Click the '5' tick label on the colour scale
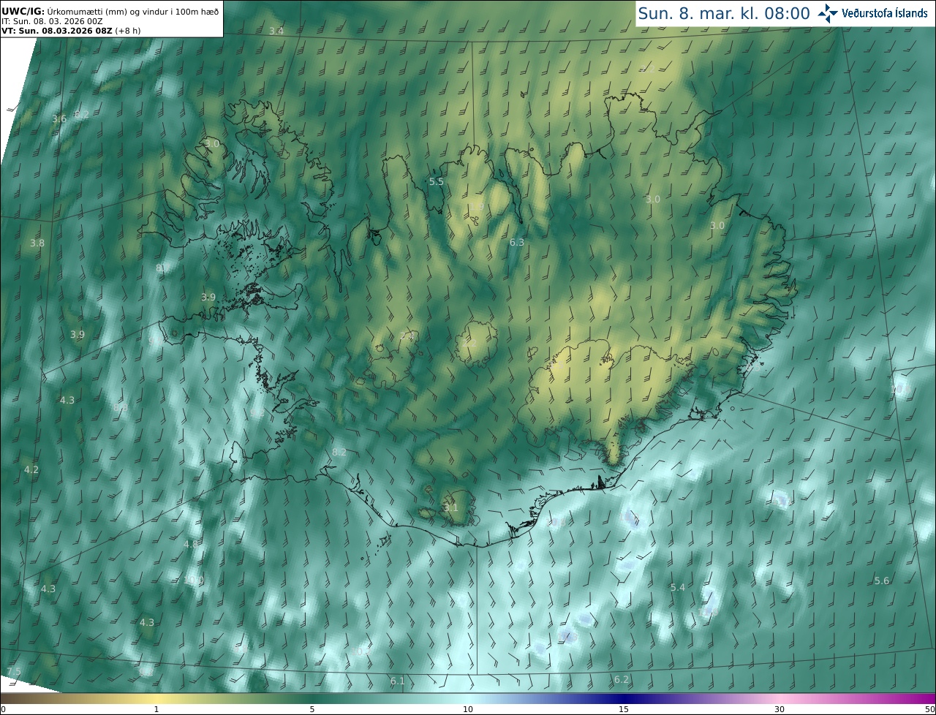Screen dimensions: 936x715 312,709
